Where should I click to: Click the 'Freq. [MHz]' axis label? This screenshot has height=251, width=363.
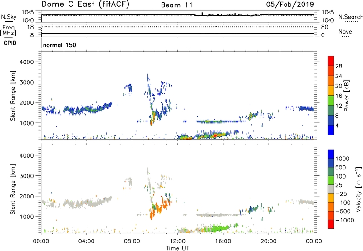8,30
